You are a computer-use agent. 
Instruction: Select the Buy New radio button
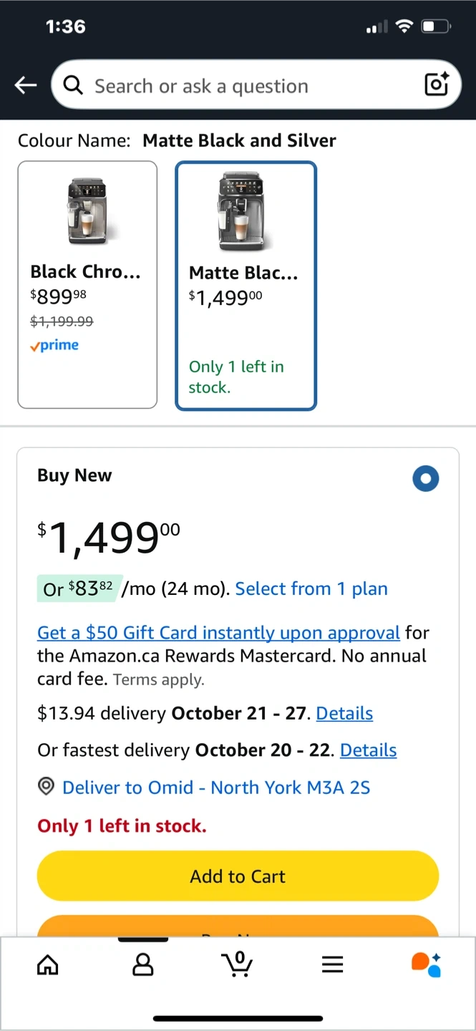[x=425, y=479]
